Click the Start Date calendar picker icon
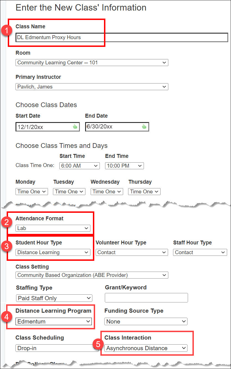This screenshot has width=231, height=369. 75,127
